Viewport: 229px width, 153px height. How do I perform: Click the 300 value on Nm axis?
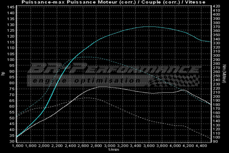point(216,55)
